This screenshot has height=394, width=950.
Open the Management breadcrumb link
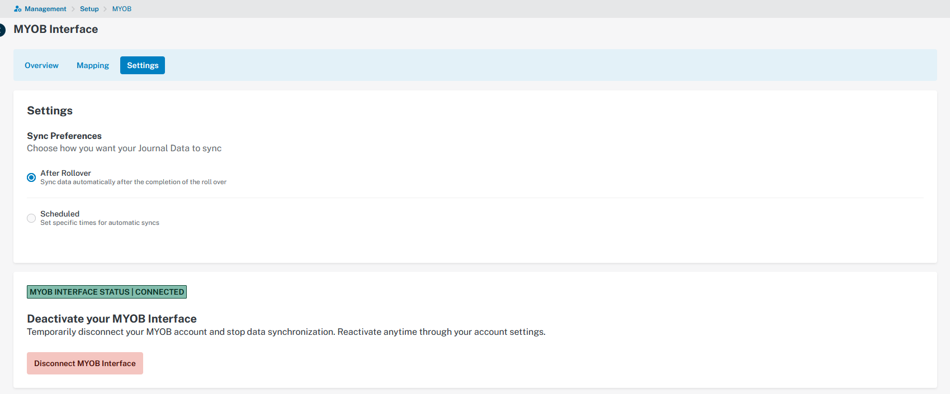(x=45, y=9)
